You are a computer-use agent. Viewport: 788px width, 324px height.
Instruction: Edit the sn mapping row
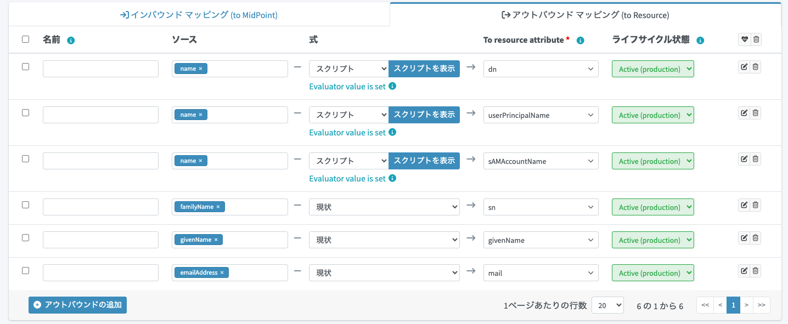(x=744, y=204)
